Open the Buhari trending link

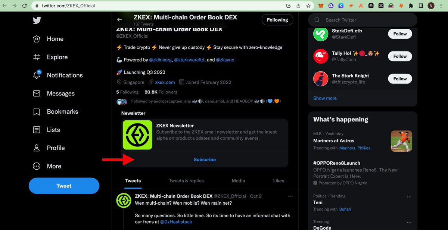click(x=345, y=209)
